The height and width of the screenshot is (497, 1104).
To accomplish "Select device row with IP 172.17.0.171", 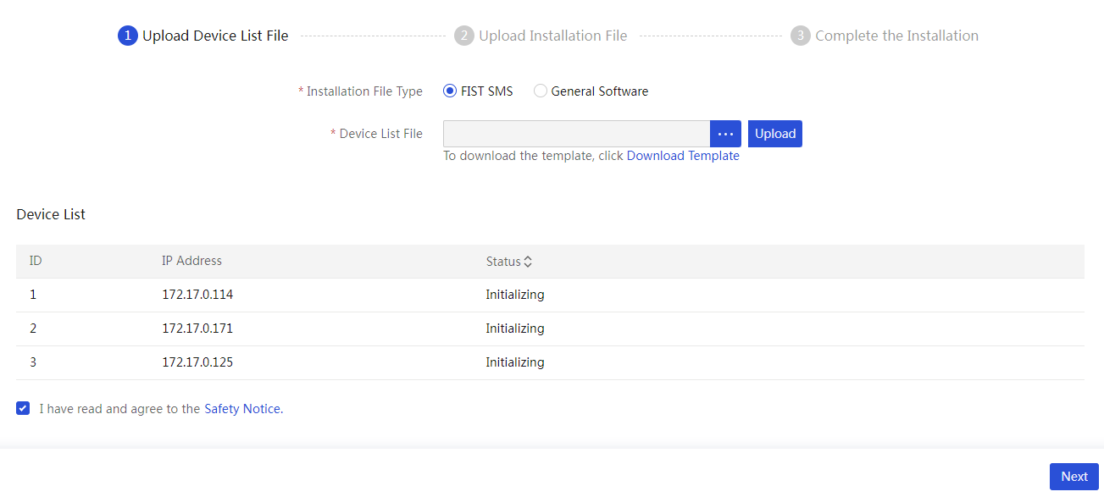I will [x=550, y=329].
